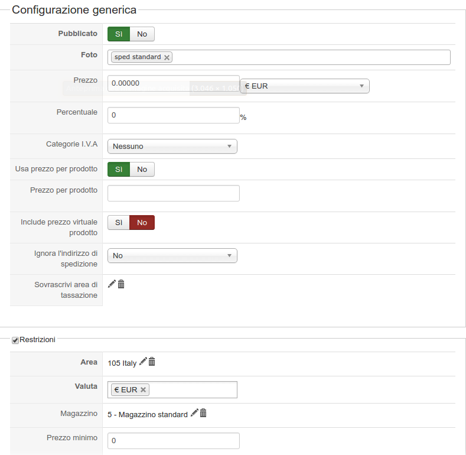The height and width of the screenshot is (455, 466).
Task: Set Pubblicato to SI
Action: (119, 34)
